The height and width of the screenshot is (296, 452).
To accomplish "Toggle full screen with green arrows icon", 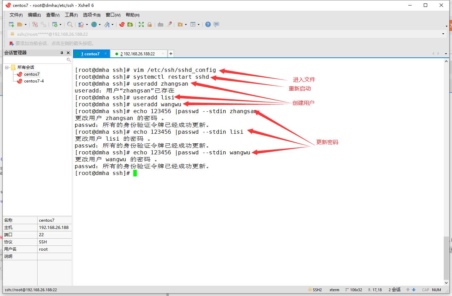I will tap(141, 24).
